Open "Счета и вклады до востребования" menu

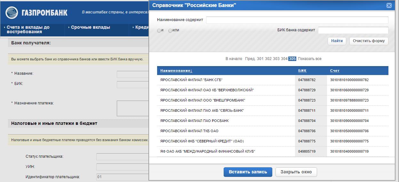pos(28,29)
